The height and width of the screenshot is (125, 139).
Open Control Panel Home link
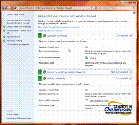tap(15, 14)
